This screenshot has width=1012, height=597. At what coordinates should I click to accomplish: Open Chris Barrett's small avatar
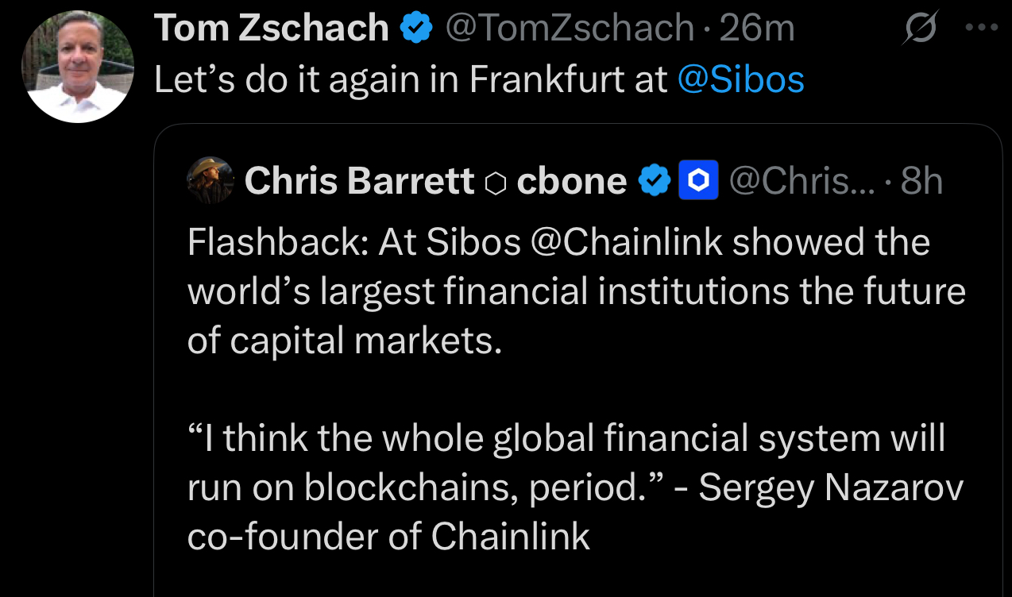click(x=211, y=181)
